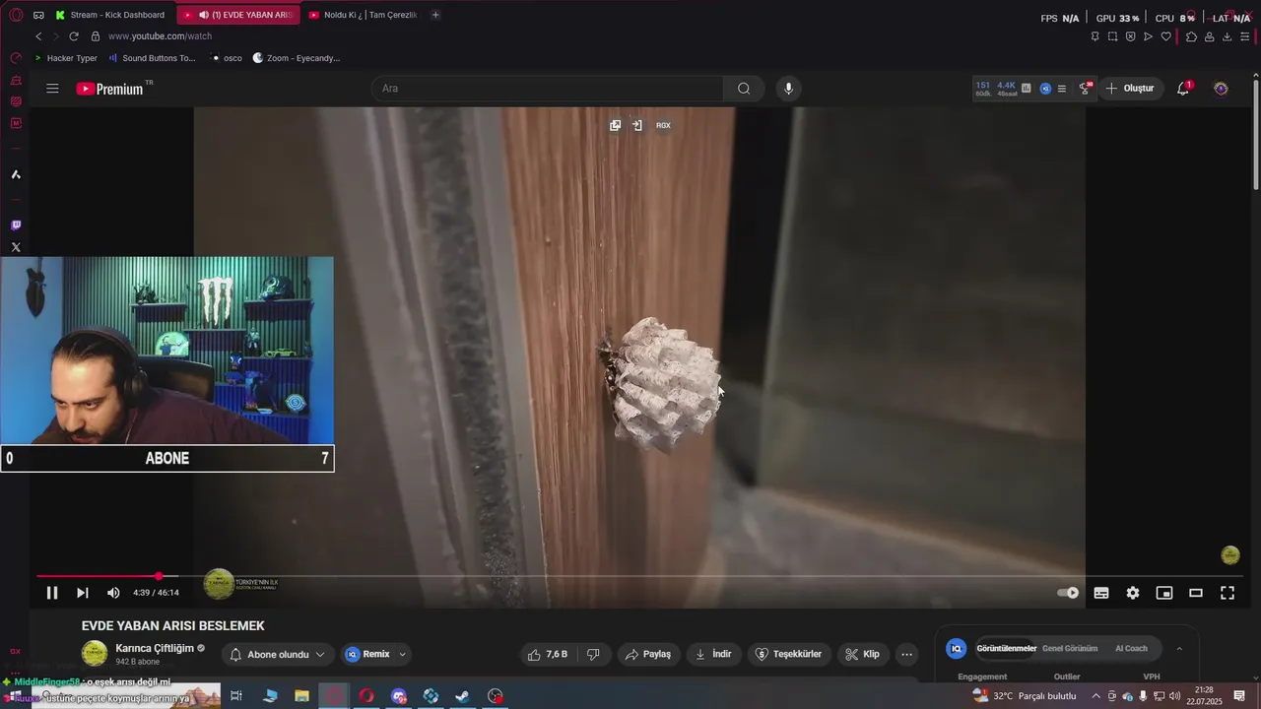Open the osco bookmark
Viewport: 1261px width, 709px height.
pos(226,58)
